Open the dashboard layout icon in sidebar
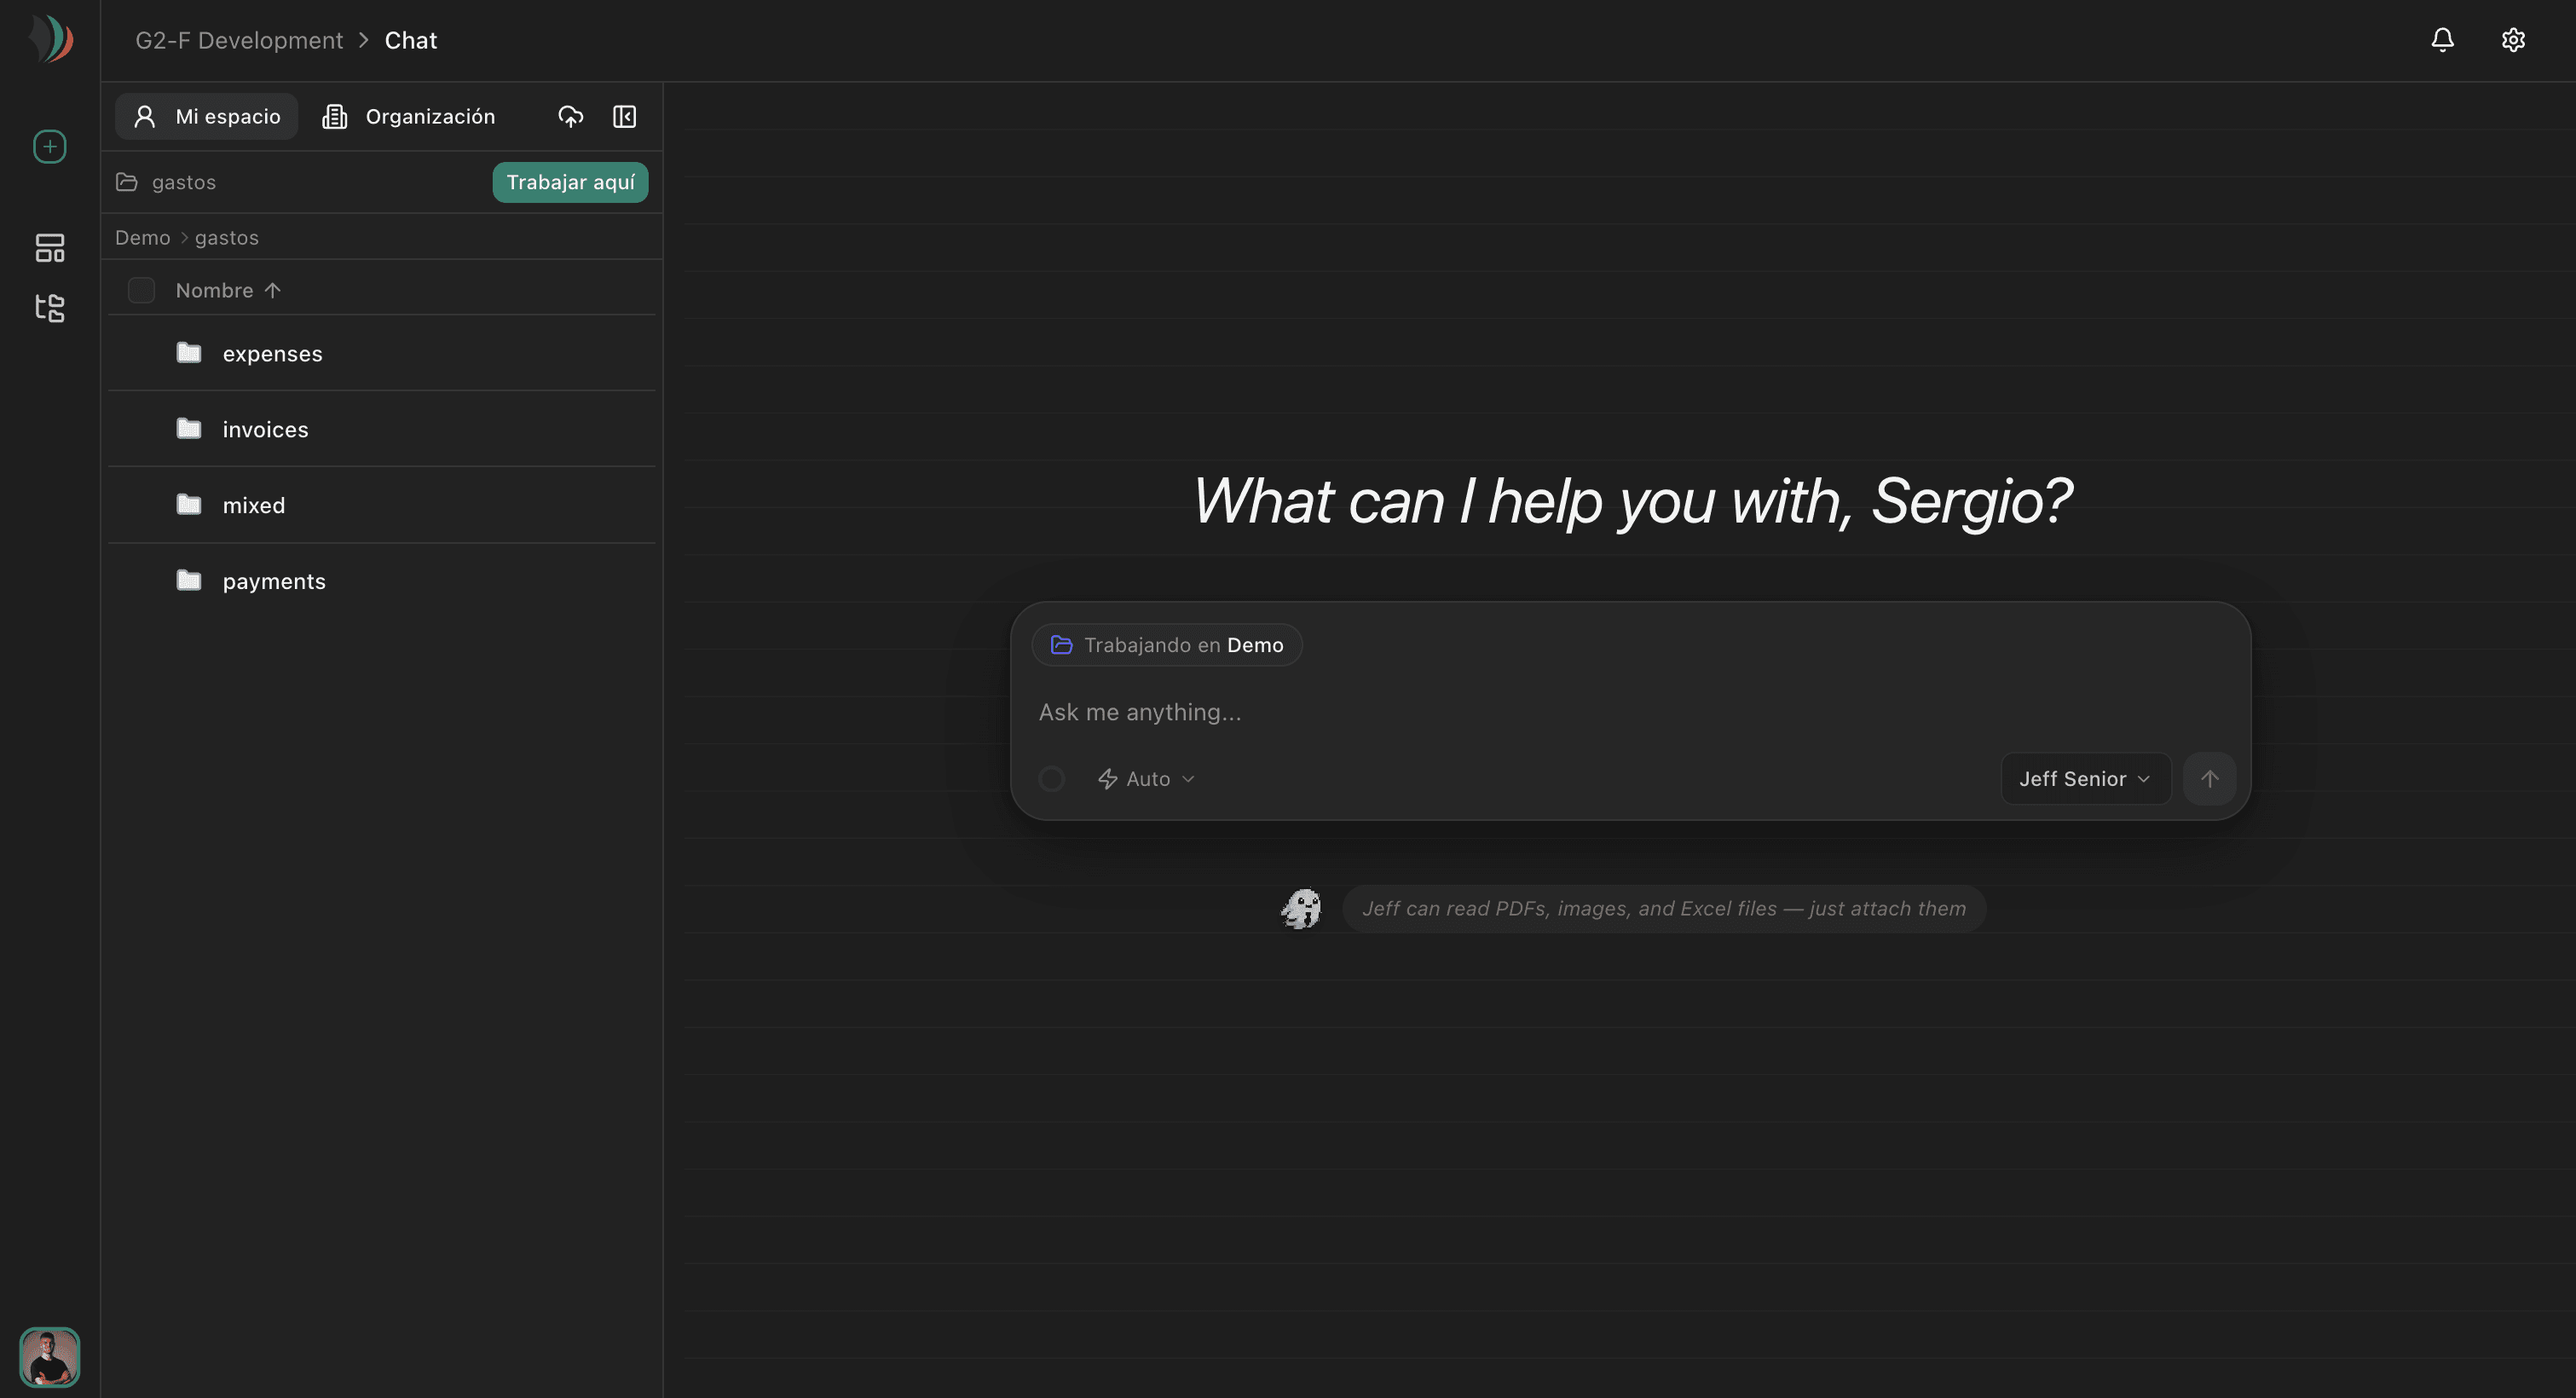Screen dimensions: 2576x1398 coord(49,247)
